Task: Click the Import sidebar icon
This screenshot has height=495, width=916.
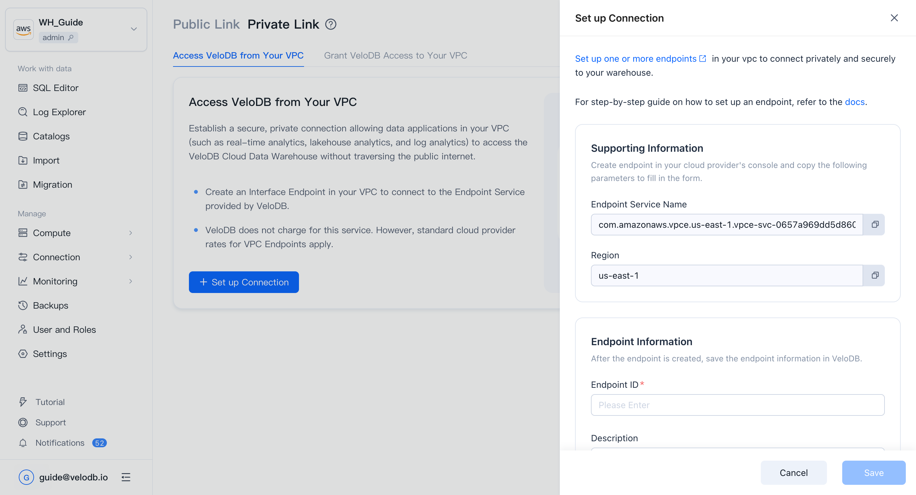Action: 23,160
